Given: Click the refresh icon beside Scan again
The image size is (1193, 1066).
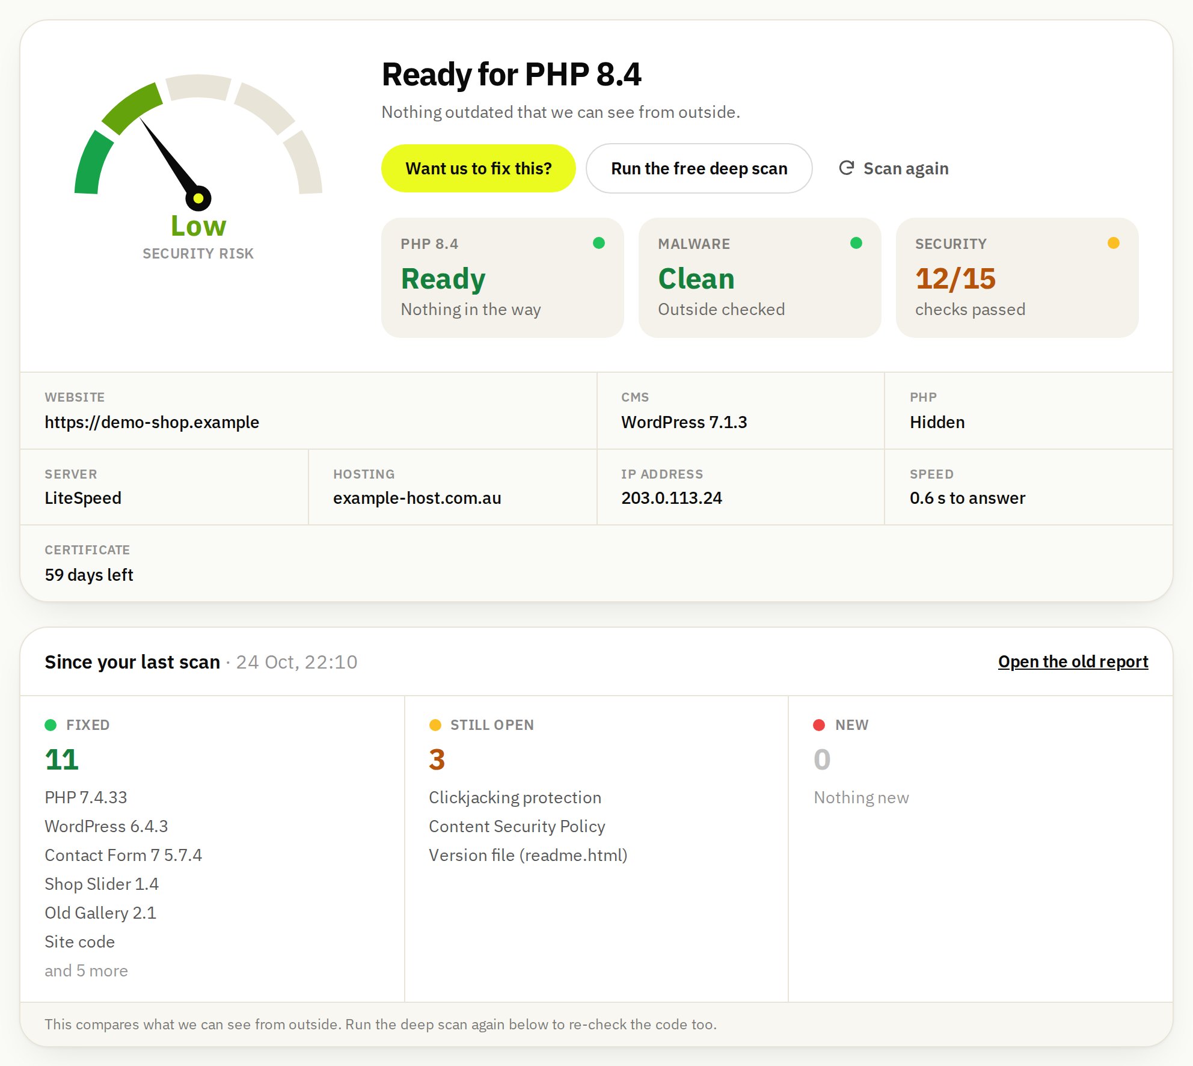Looking at the screenshot, I should 846,168.
